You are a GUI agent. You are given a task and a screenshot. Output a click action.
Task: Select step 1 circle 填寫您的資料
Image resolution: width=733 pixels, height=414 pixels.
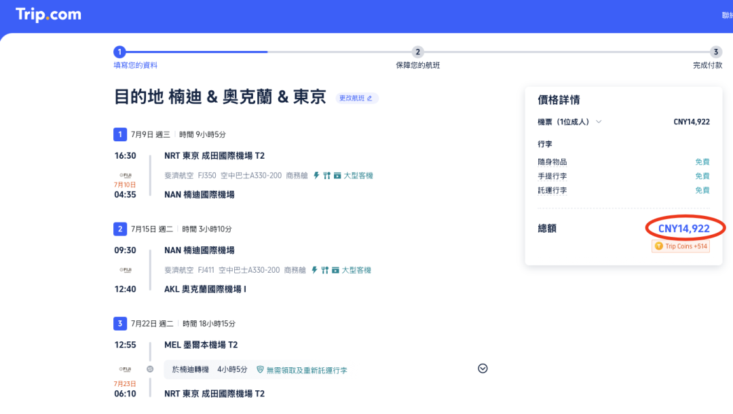click(119, 52)
